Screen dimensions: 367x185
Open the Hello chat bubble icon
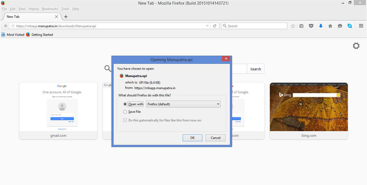340,26
